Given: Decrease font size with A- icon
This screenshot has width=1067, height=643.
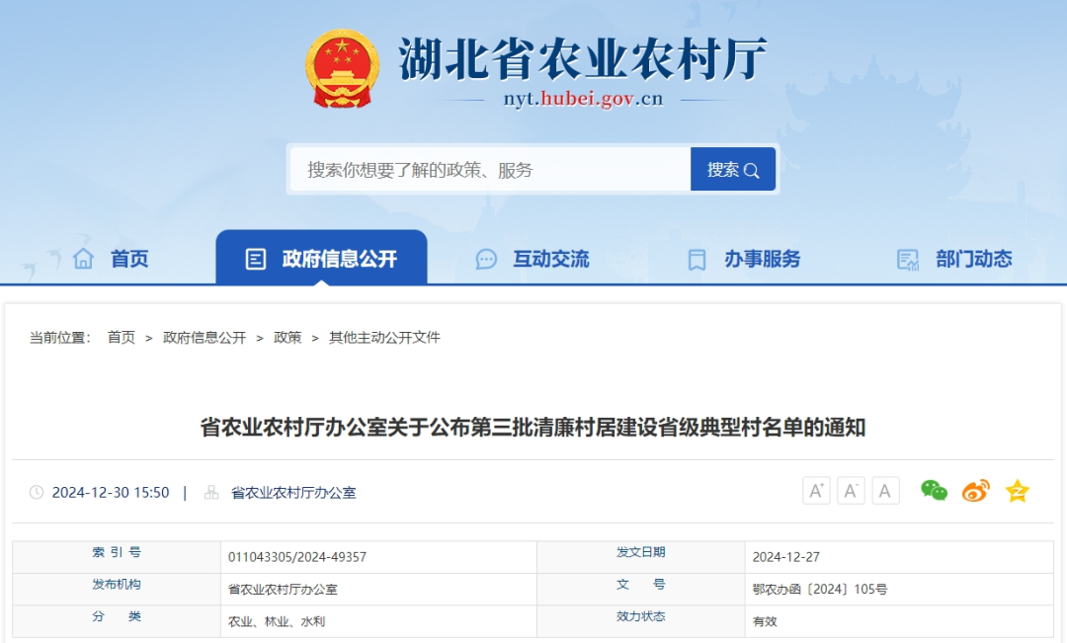Looking at the screenshot, I should tap(851, 491).
